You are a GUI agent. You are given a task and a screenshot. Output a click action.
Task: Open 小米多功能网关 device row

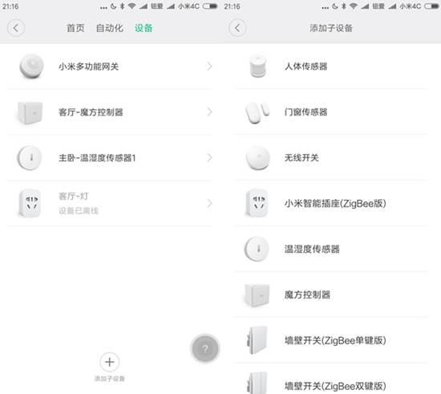110,67
